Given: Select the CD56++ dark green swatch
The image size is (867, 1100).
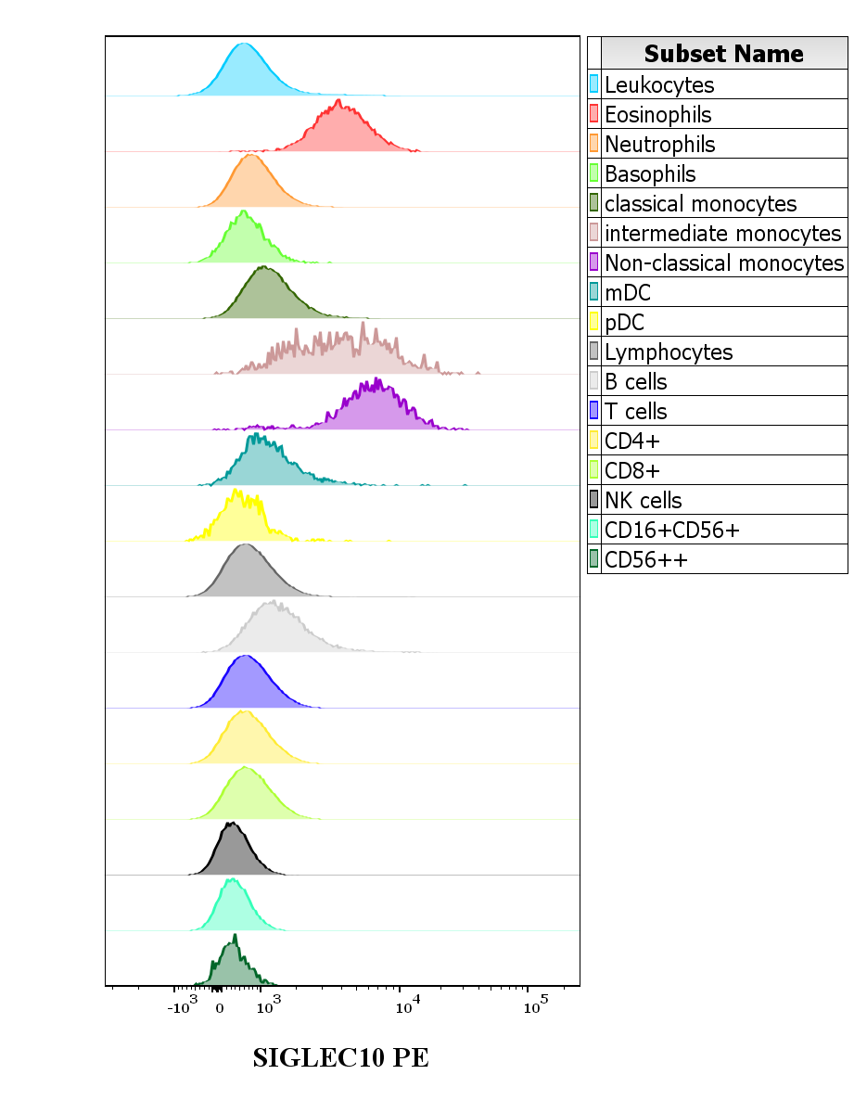Looking at the screenshot, I should [x=594, y=559].
